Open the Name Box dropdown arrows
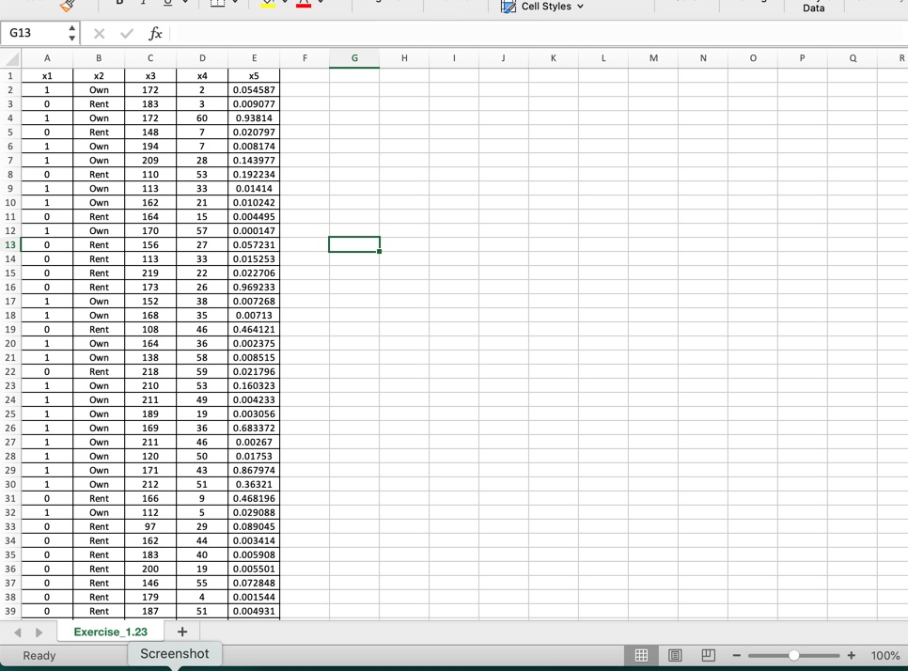Viewport: 908px width, 671px height. [x=71, y=33]
